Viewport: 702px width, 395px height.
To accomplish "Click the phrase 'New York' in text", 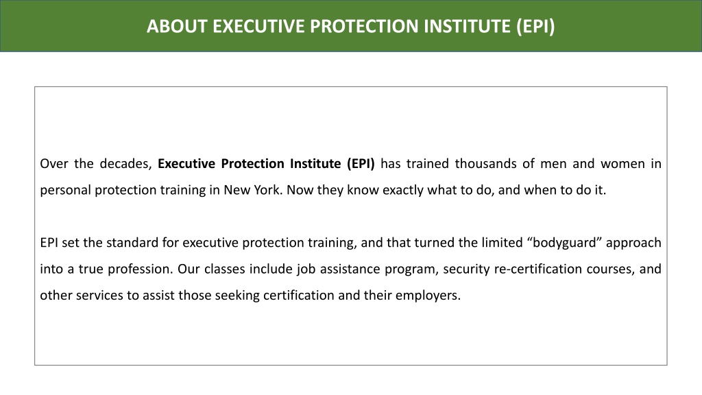I will (253, 190).
